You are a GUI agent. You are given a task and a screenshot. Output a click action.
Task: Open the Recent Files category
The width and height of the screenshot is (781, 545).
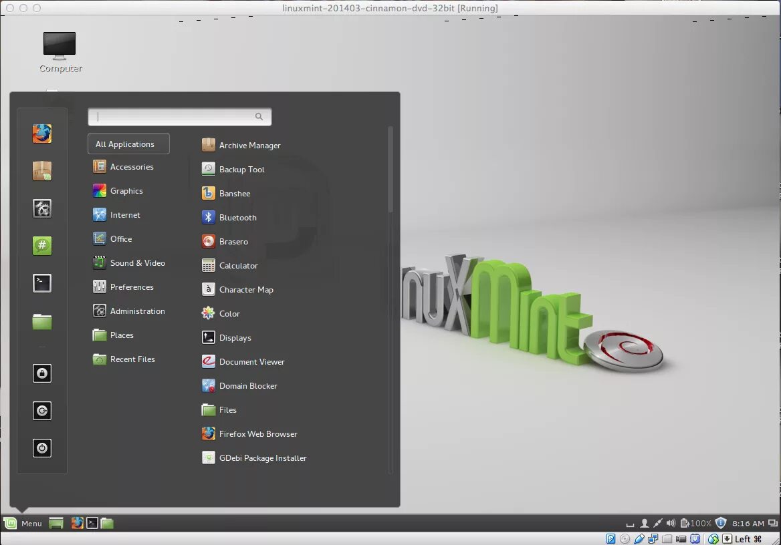click(x=124, y=359)
